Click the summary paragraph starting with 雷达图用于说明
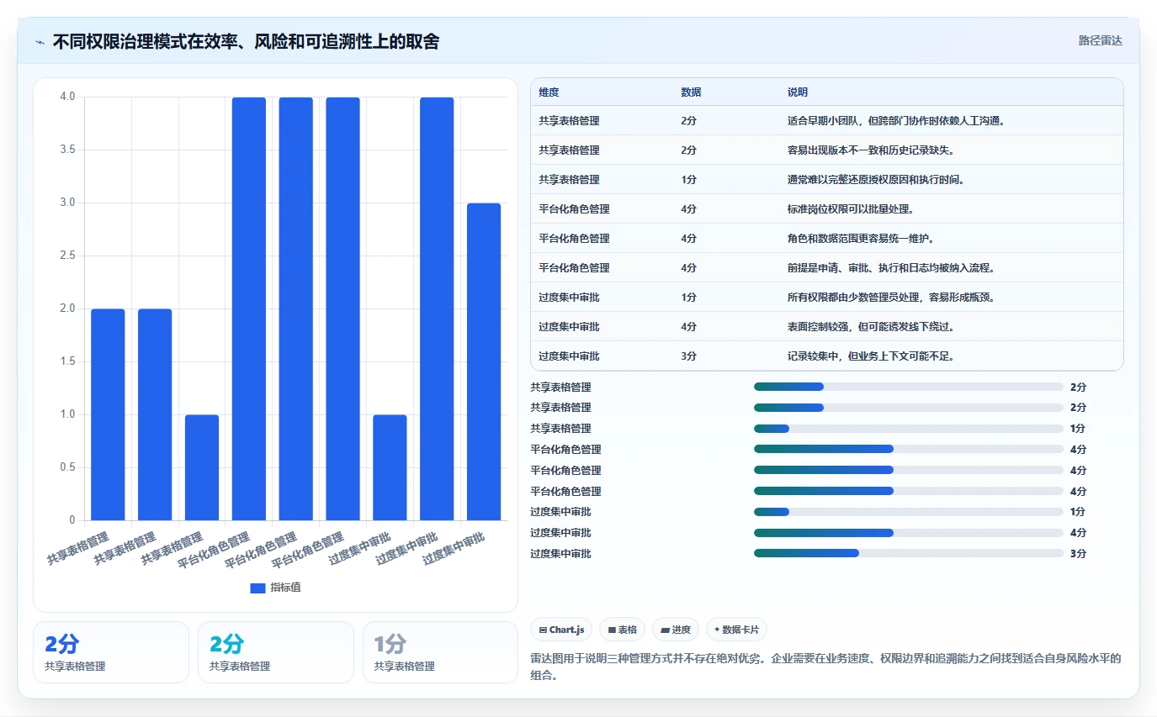 [825, 667]
